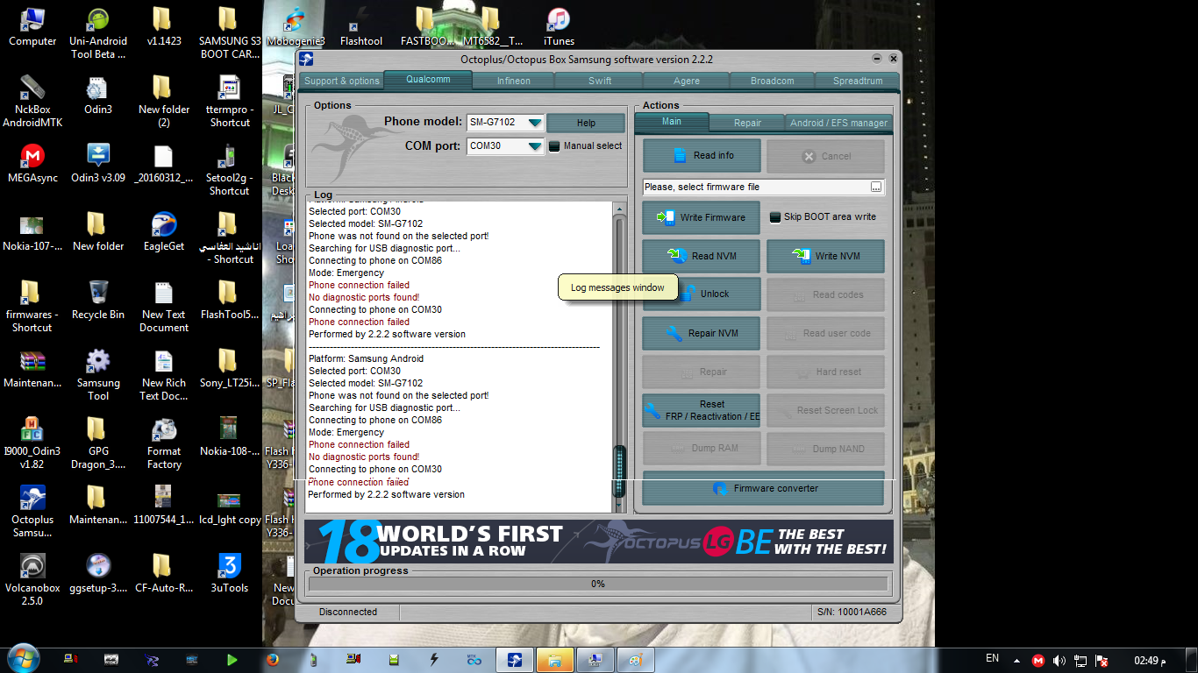1198x673 pixels.
Task: Click the volume icon in system tray
Action: tap(1059, 660)
